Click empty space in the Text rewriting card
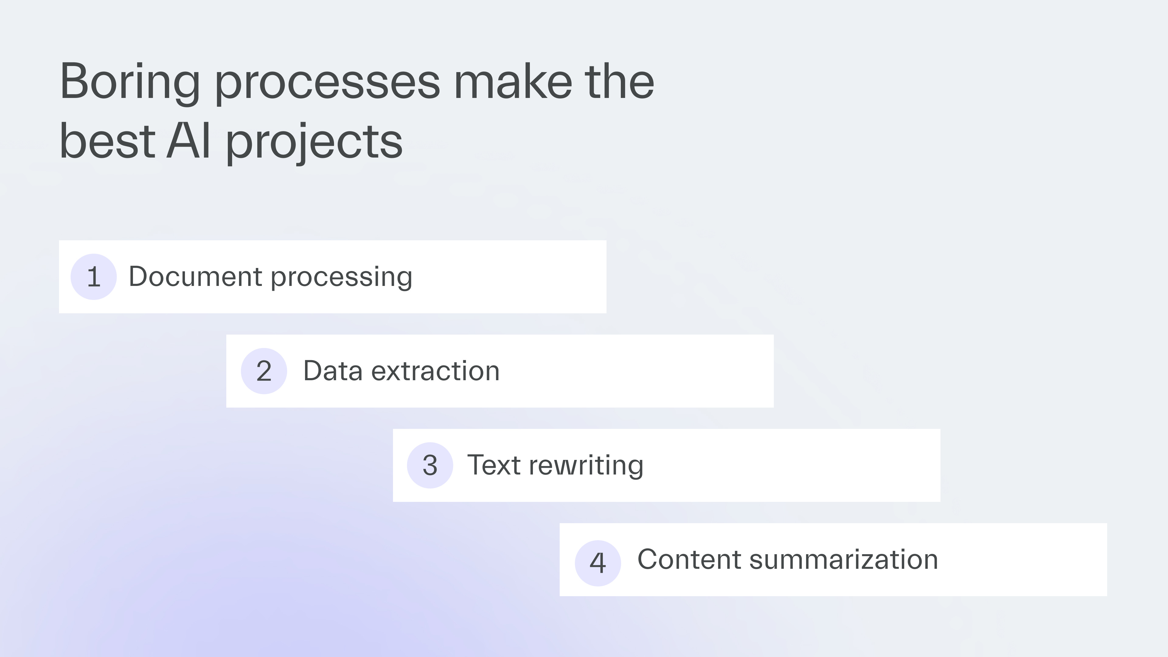The height and width of the screenshot is (657, 1168). tap(798, 465)
